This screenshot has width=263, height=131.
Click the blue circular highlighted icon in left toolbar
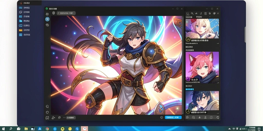(47, 19)
